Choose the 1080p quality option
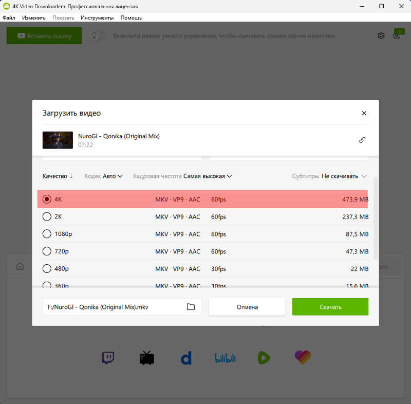 (x=47, y=234)
